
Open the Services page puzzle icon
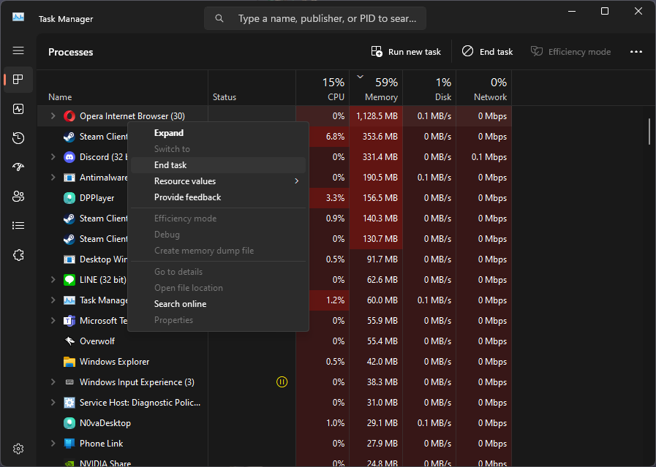(18, 255)
